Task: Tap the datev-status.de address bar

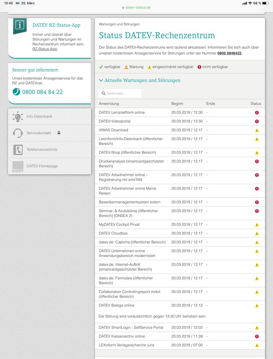Action: 136,7
